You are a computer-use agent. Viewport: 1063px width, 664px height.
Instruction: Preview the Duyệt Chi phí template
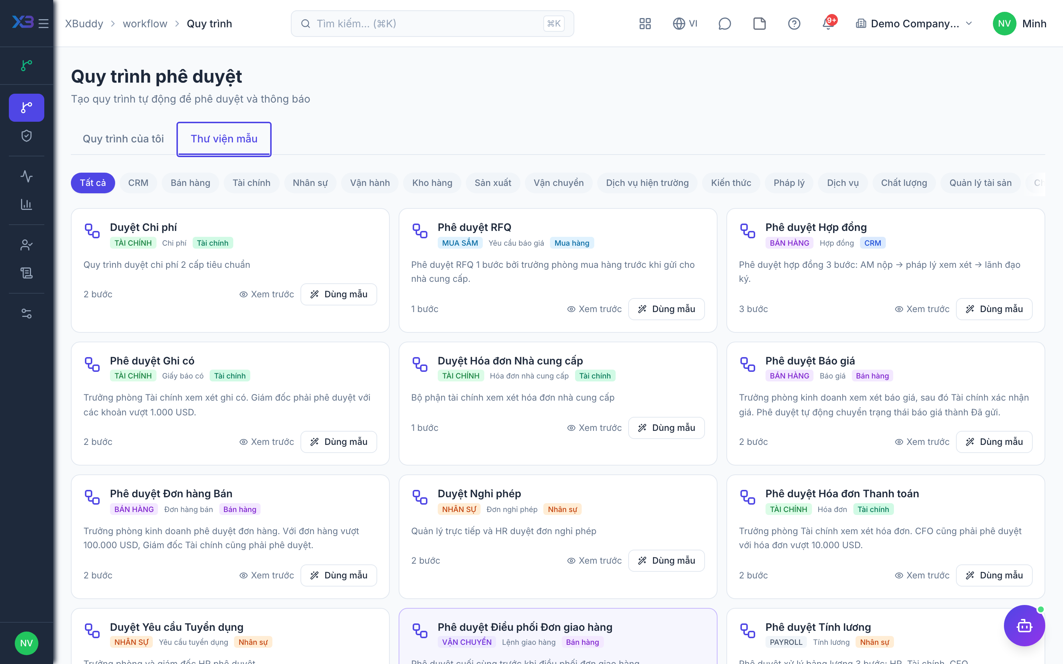[x=266, y=294]
